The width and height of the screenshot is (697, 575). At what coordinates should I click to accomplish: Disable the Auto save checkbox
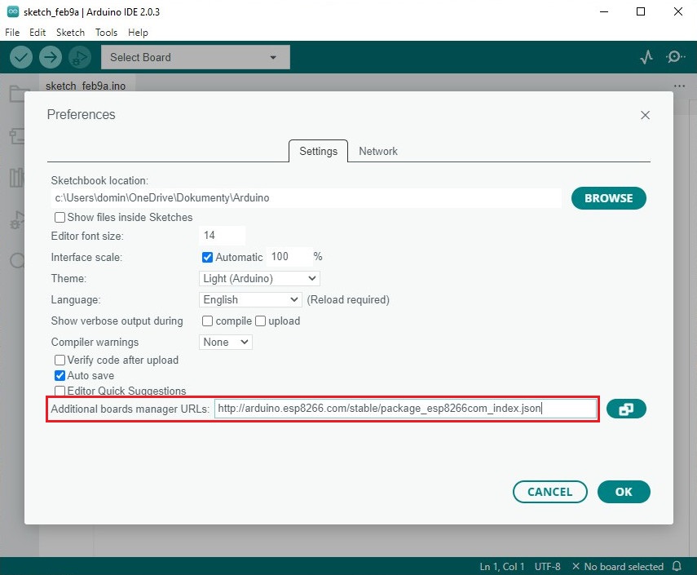click(x=60, y=376)
